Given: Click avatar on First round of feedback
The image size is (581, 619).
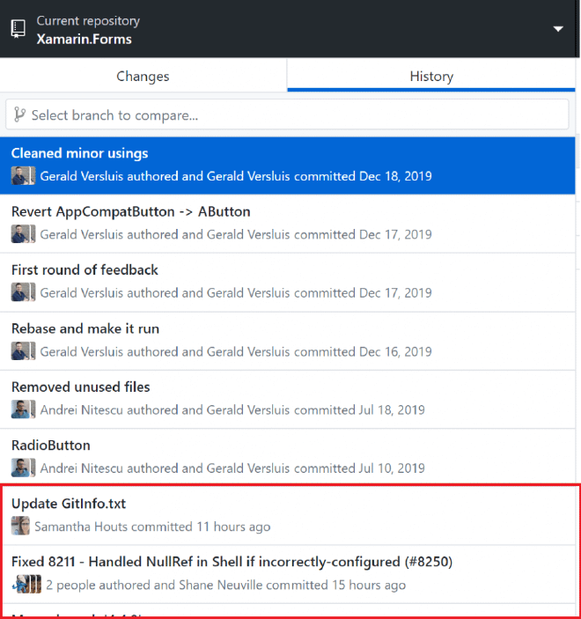Looking at the screenshot, I should (23, 292).
